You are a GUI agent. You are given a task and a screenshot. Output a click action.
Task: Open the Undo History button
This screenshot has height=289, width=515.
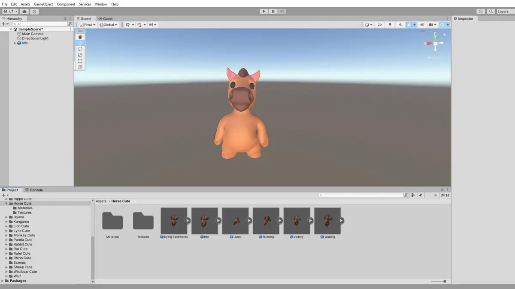[x=481, y=12]
